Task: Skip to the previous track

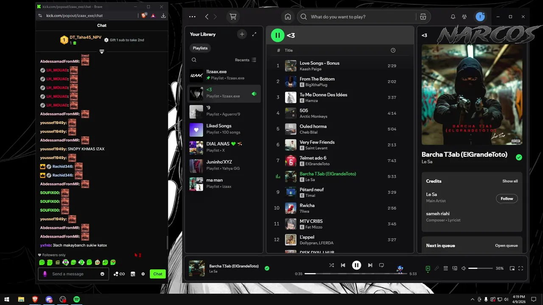Action: pos(343,265)
